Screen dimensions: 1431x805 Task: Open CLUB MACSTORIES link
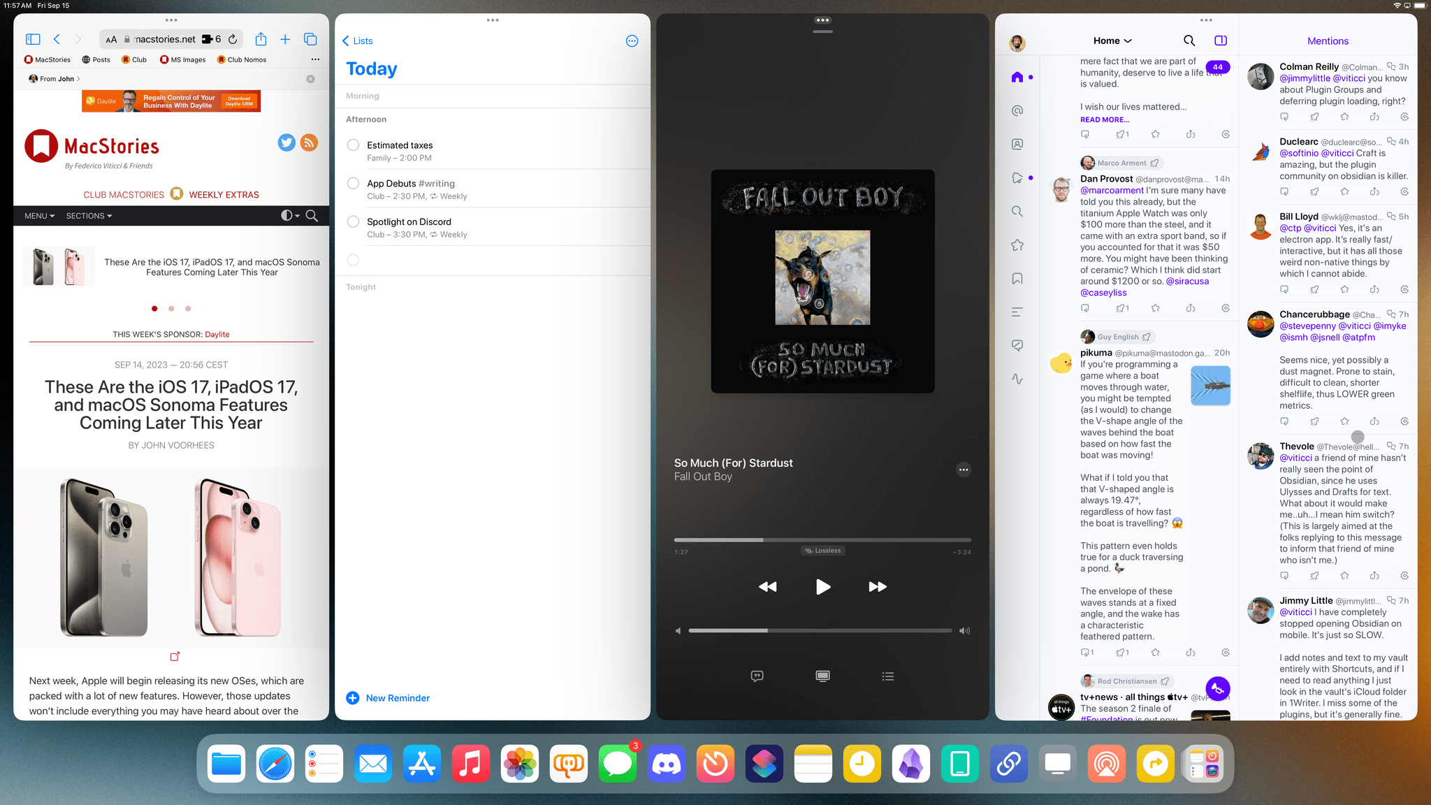(x=124, y=195)
